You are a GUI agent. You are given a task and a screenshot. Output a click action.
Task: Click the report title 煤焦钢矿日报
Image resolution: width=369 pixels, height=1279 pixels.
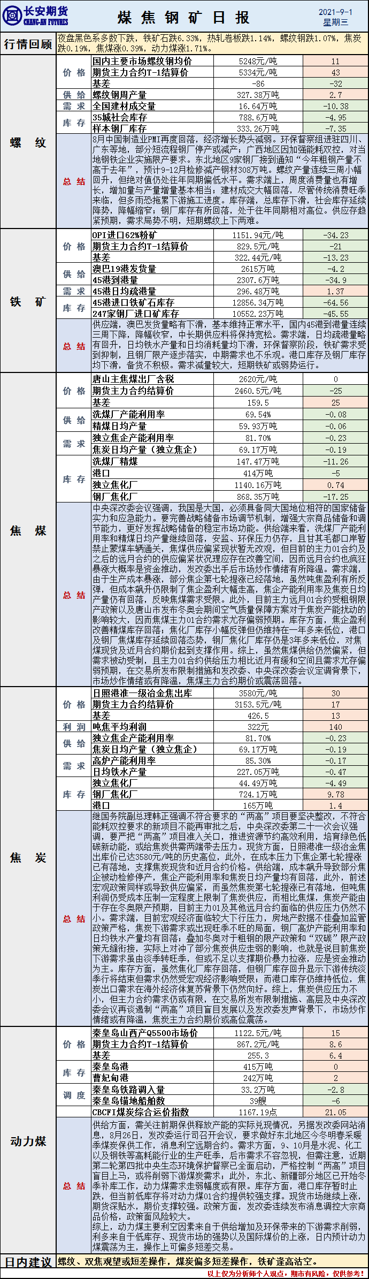click(x=183, y=17)
